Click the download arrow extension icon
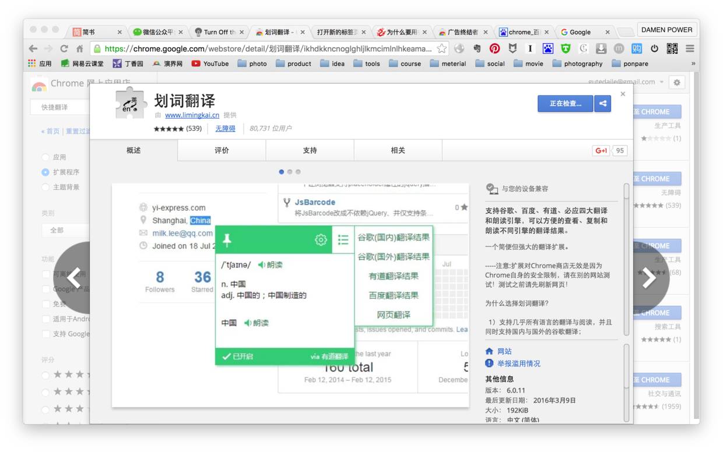This screenshot has height=452, width=723. coord(601,48)
